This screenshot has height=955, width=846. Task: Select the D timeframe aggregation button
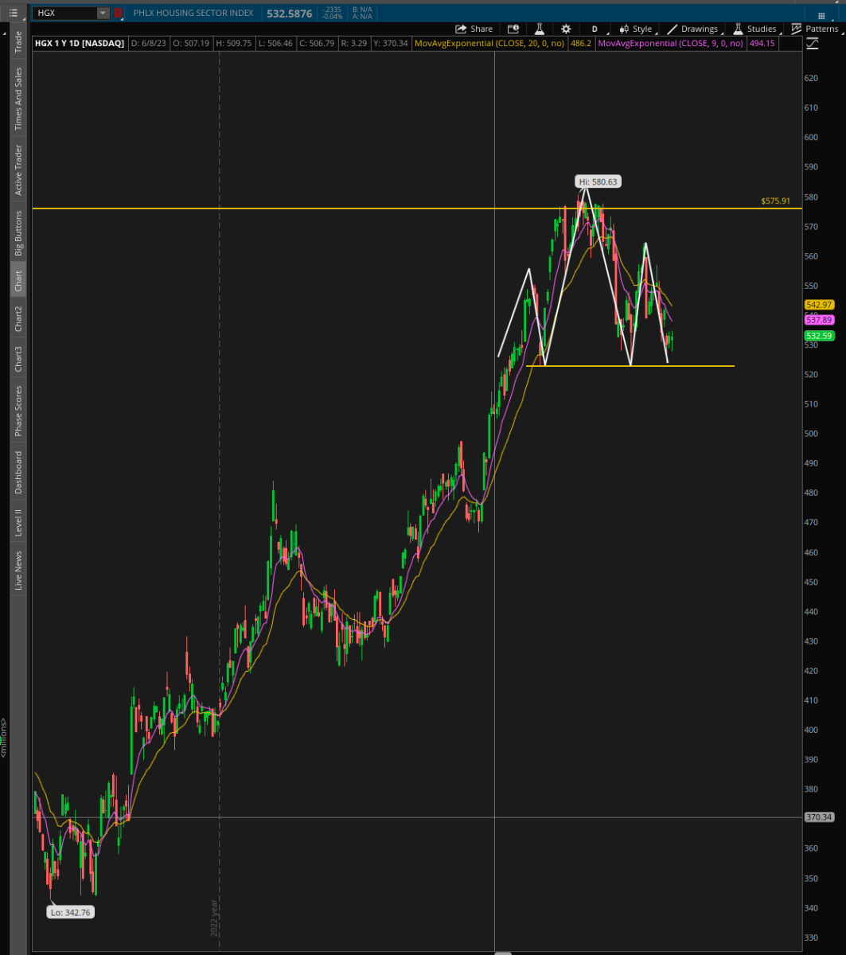tap(595, 29)
